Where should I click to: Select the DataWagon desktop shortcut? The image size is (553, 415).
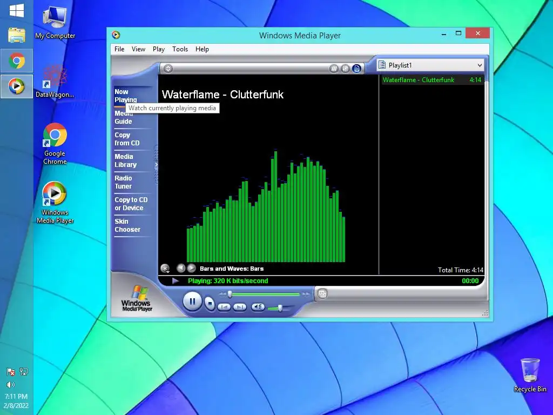tap(55, 82)
